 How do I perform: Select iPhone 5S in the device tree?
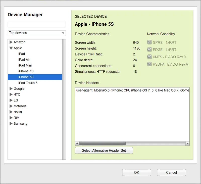[35, 77]
